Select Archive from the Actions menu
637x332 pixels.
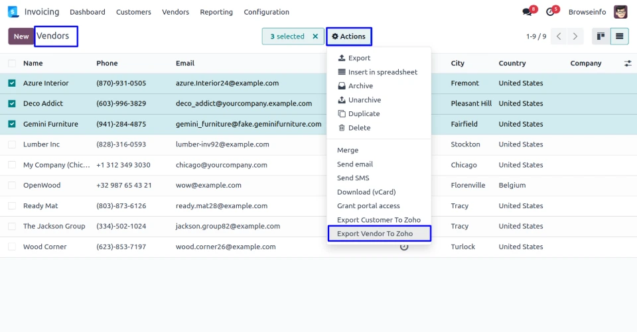(x=360, y=86)
